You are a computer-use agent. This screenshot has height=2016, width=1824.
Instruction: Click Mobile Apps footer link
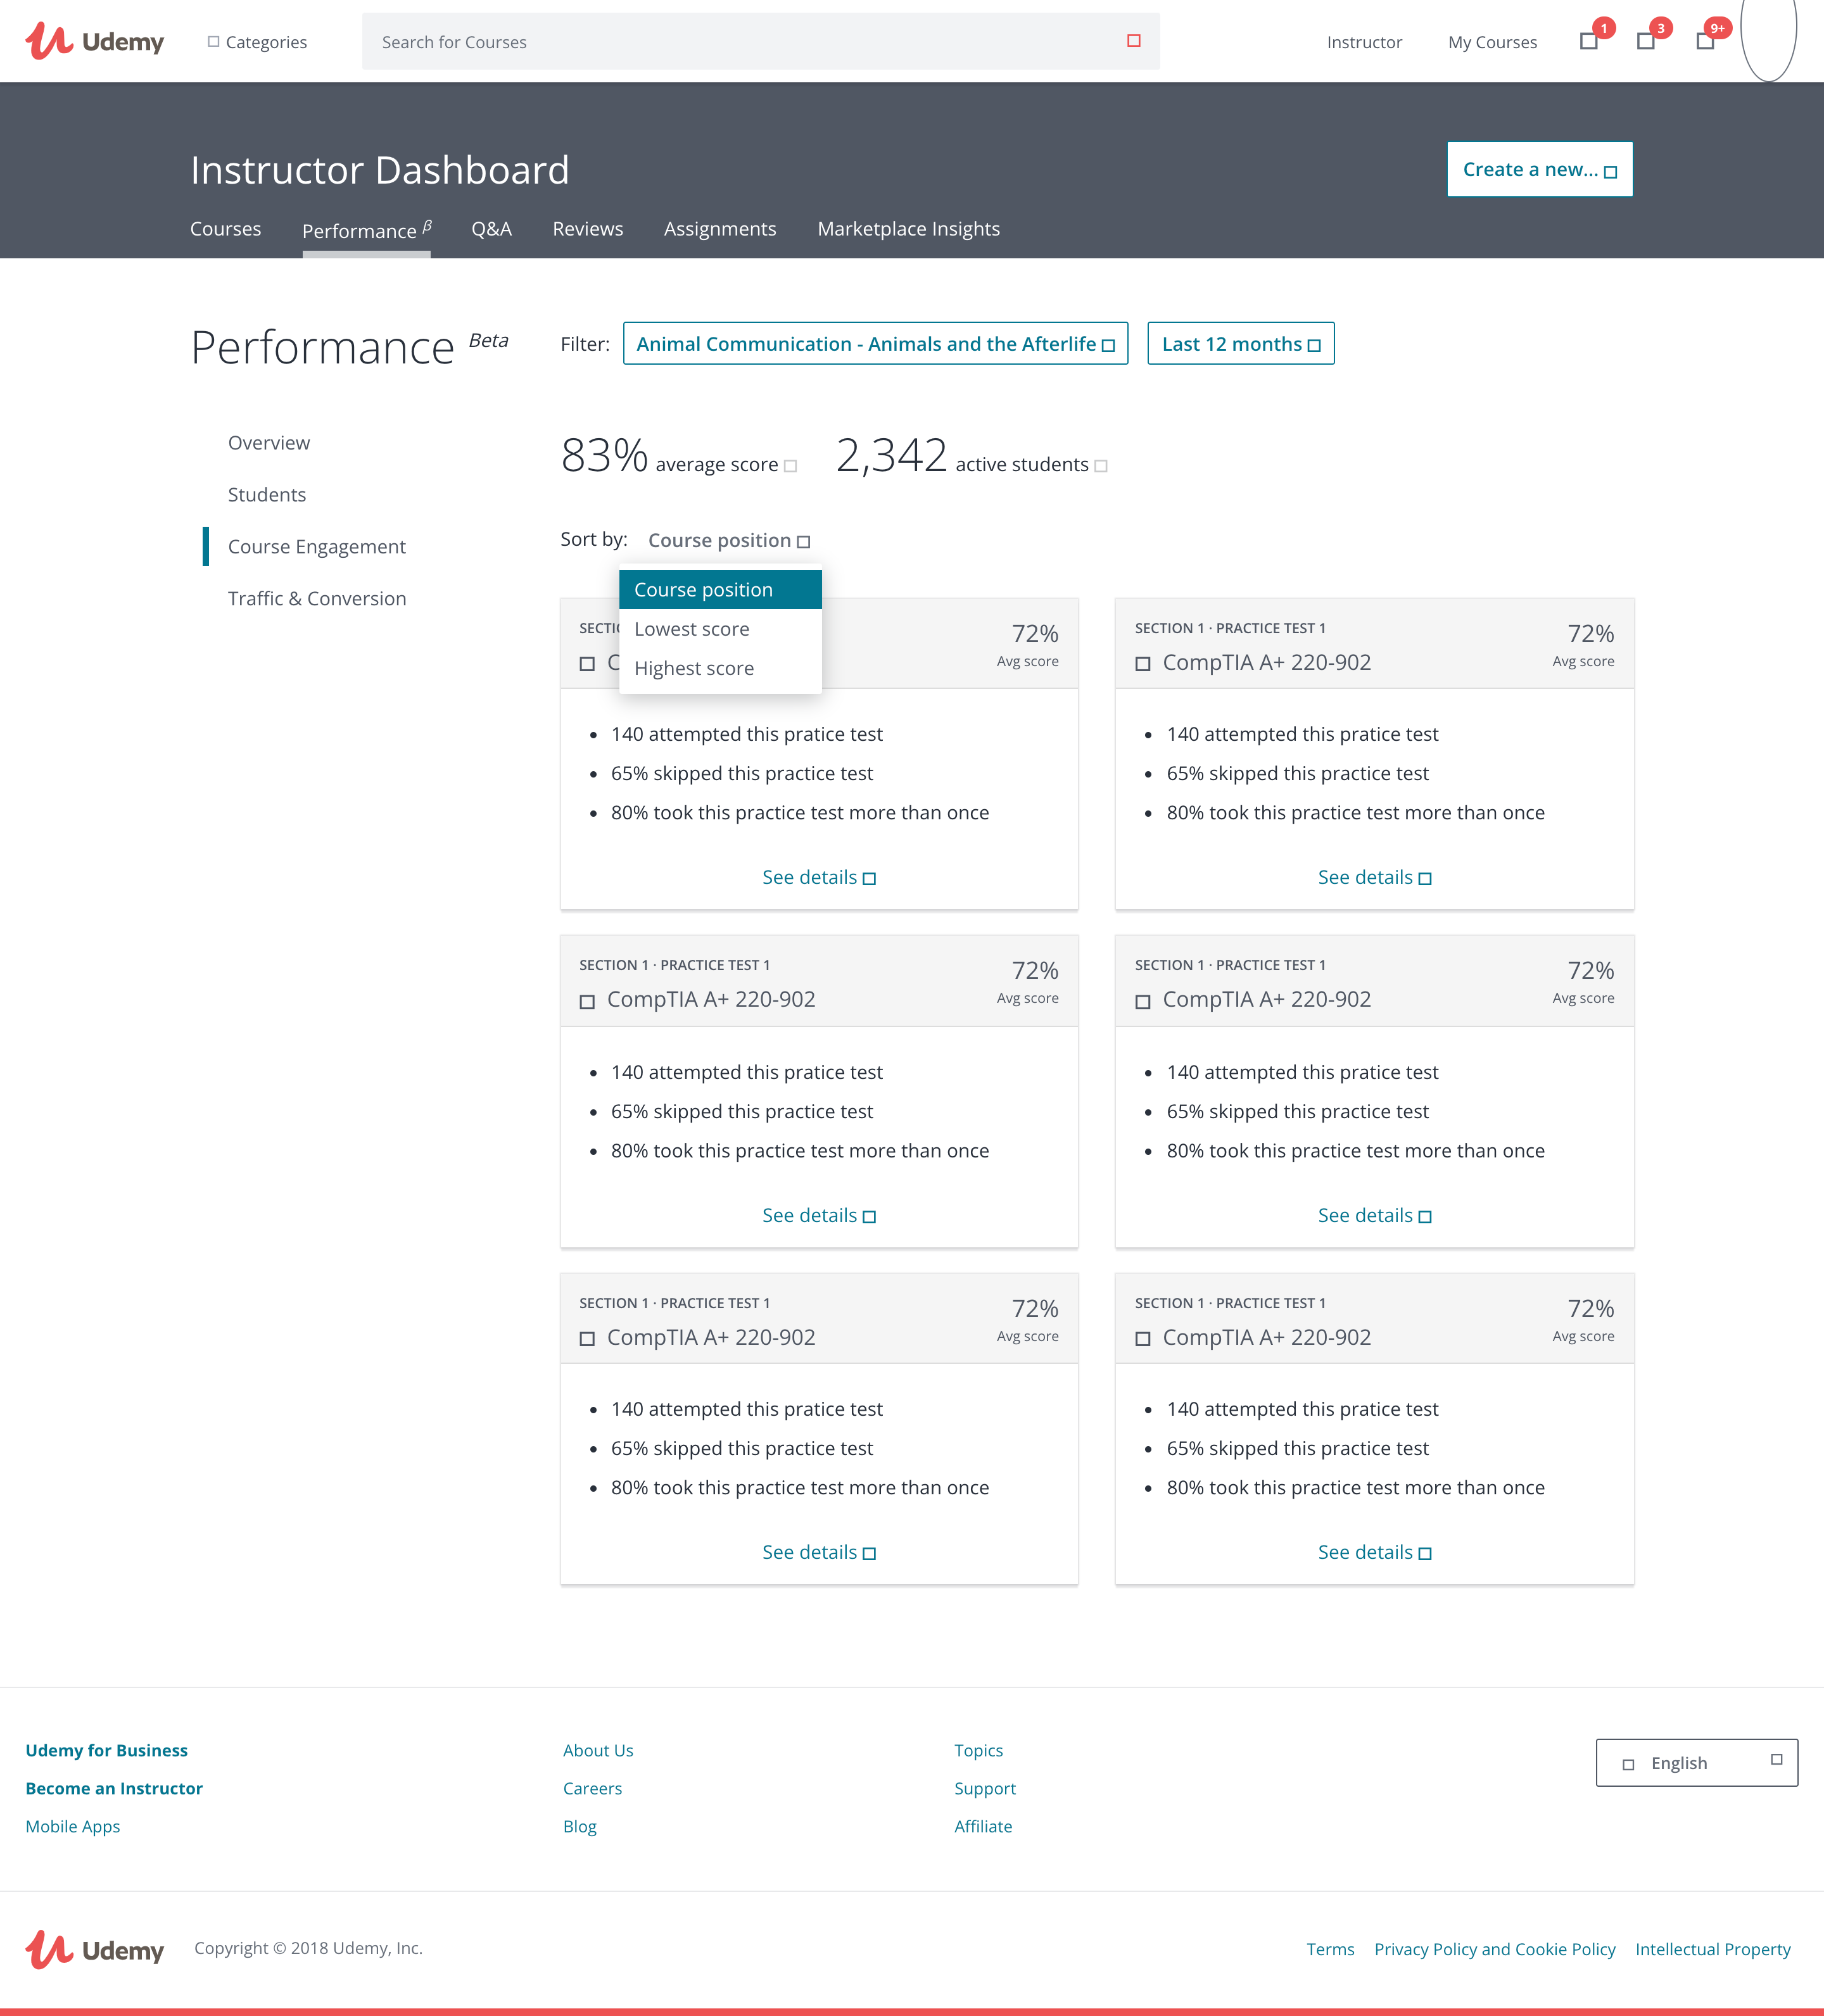pos(72,1826)
